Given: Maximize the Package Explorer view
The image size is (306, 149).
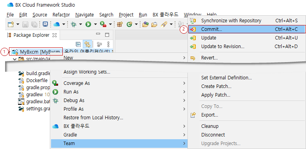Looking at the screenshot, I should 107,35.
